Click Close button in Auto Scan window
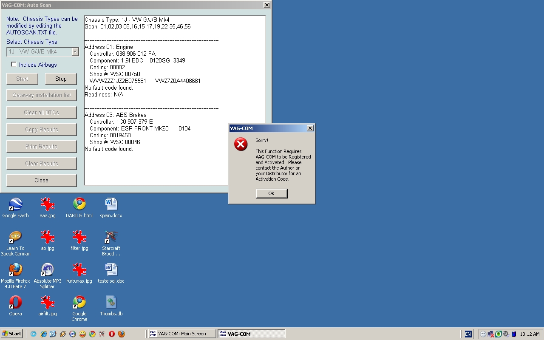Screen dimensions: 544x340 41,180
